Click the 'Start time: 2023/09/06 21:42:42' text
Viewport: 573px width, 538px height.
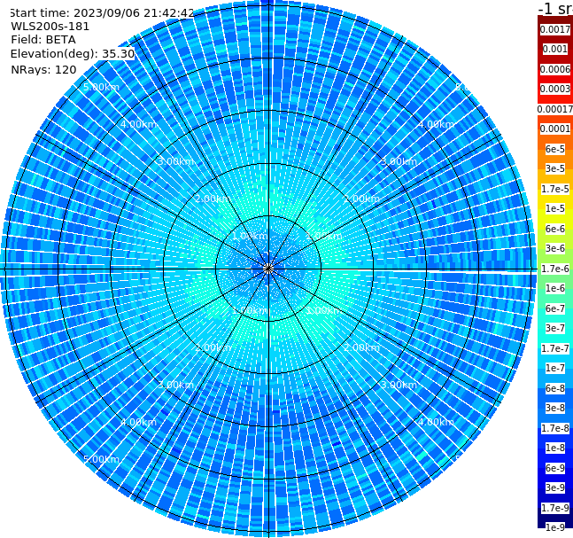click(x=102, y=13)
